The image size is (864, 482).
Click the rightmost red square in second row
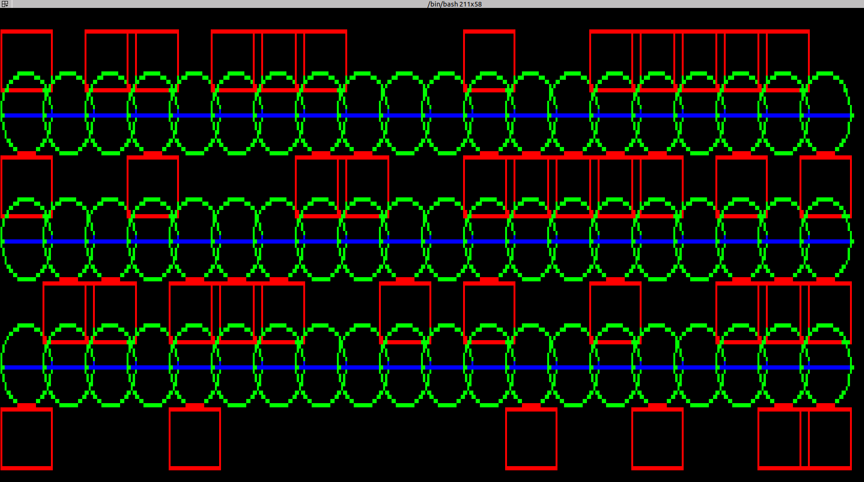[x=826, y=187]
